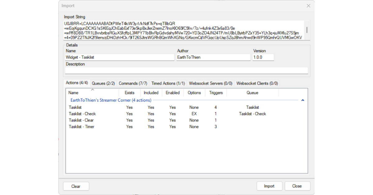
Task: Click the Name field containing Widget - Tasklist
Action: point(120,57)
